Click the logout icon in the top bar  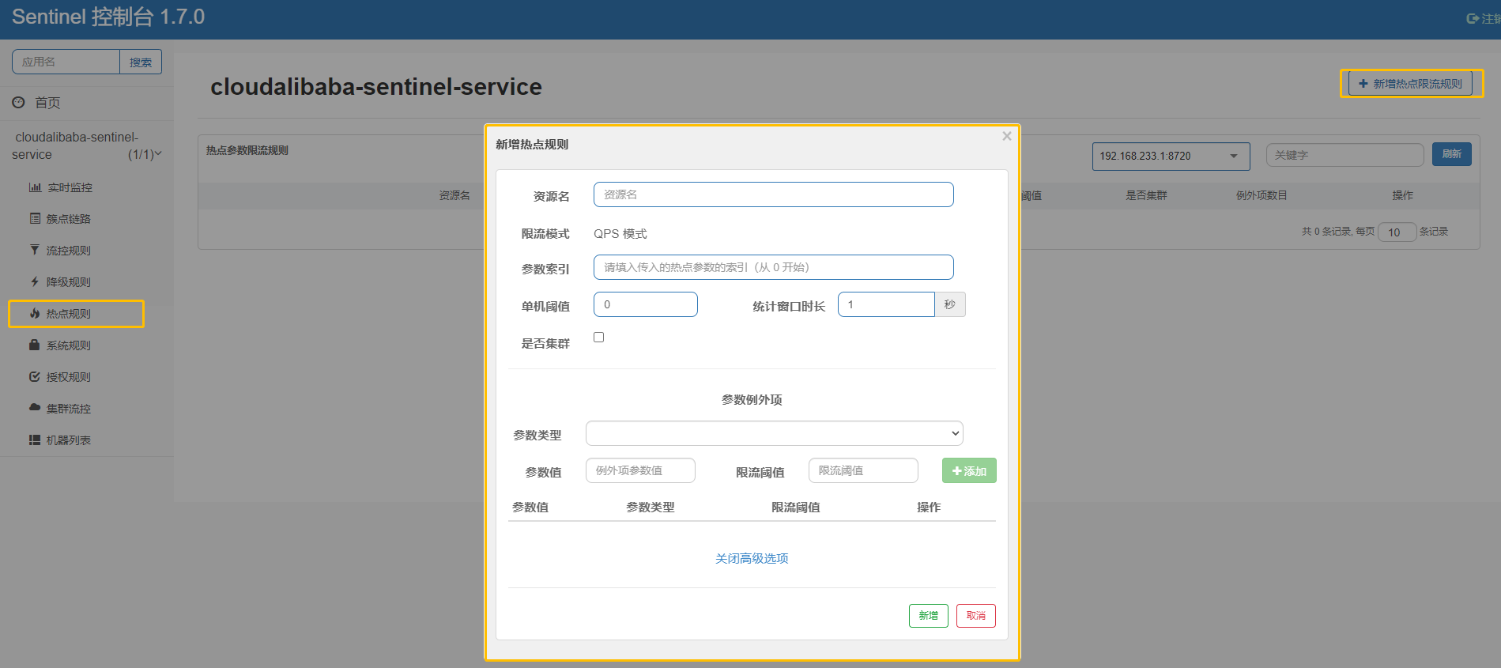click(1473, 18)
